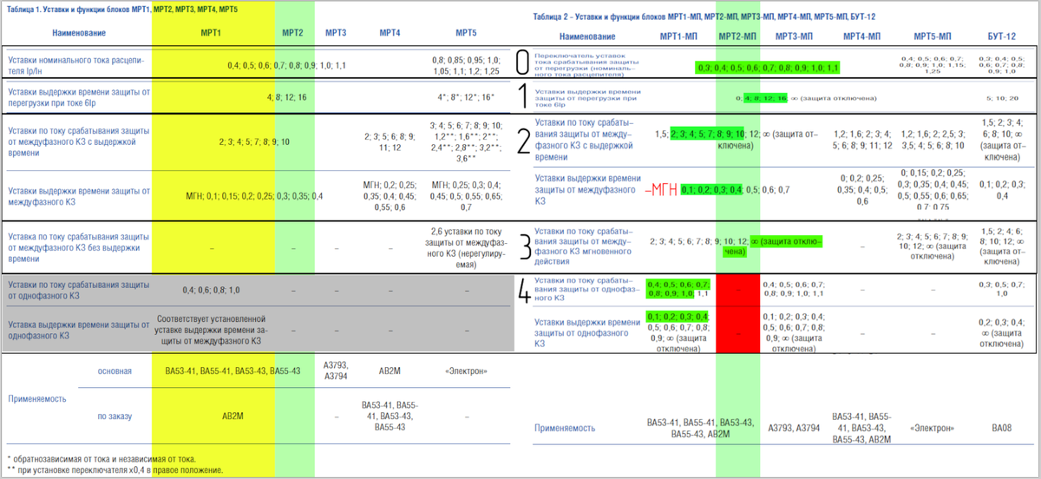
Task: Click Table 1 label 'Уставки выдержки времени защиты от перегрузки'
Action: (78, 96)
